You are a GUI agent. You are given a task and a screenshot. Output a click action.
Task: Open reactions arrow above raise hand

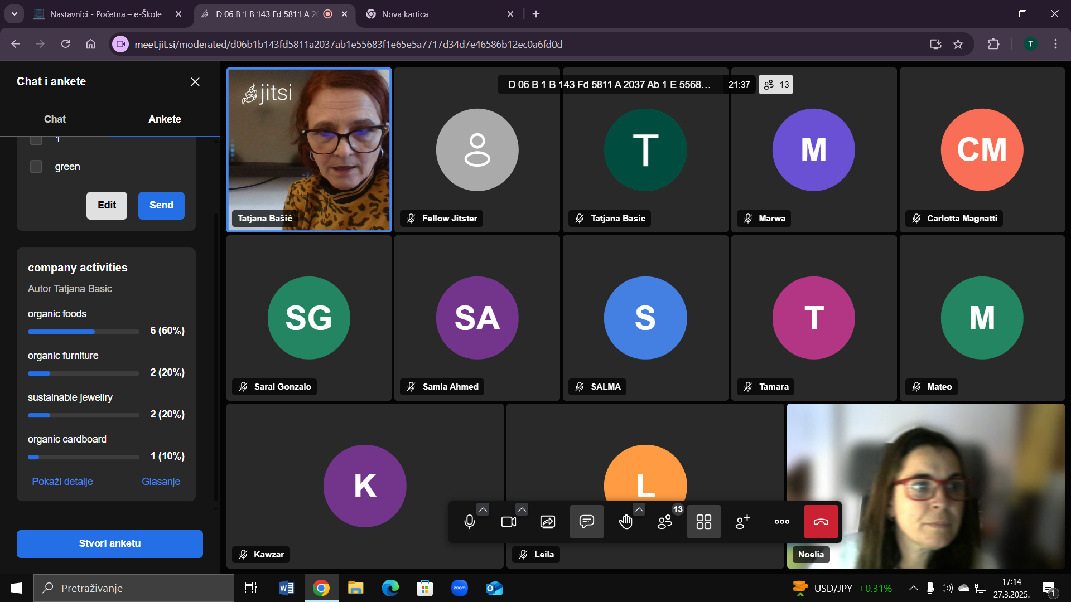(x=639, y=509)
